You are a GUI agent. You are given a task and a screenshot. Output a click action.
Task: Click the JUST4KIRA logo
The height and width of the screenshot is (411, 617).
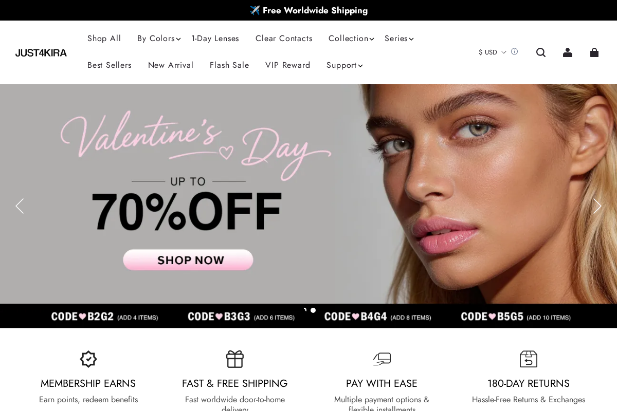pos(41,53)
